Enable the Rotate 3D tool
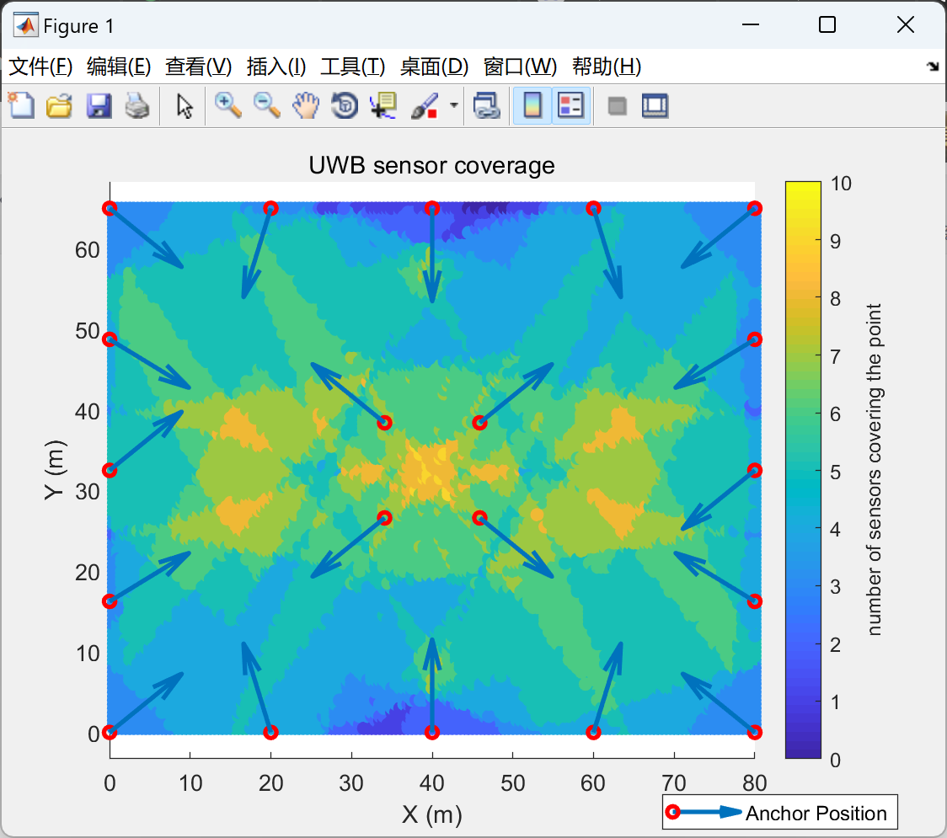947x838 pixels. coord(344,105)
